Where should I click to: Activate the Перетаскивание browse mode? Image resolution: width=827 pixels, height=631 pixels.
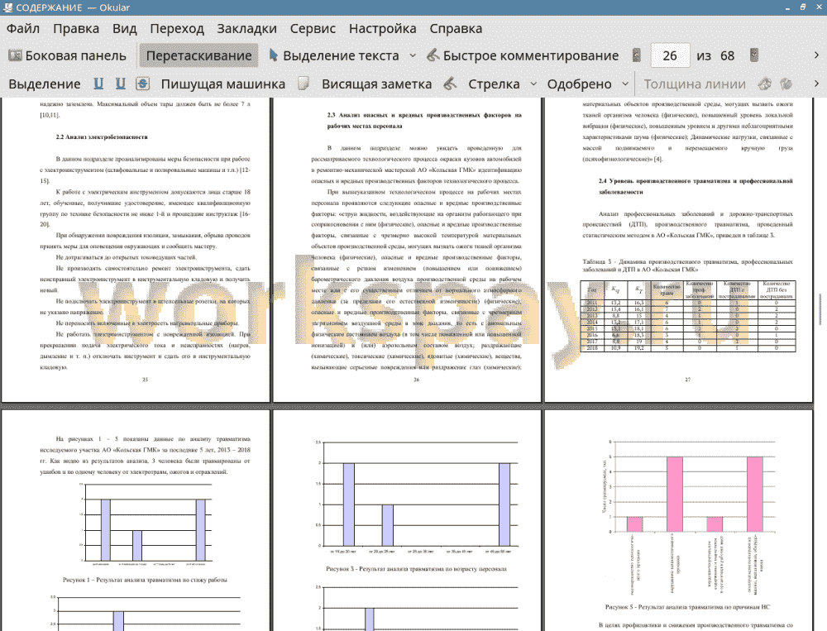[x=198, y=55]
